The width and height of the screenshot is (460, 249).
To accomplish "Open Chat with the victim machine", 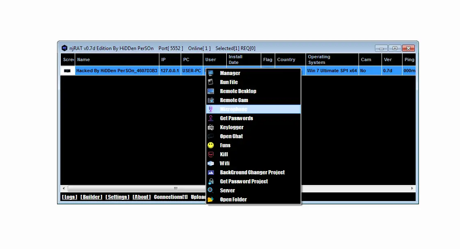I will (x=231, y=136).
